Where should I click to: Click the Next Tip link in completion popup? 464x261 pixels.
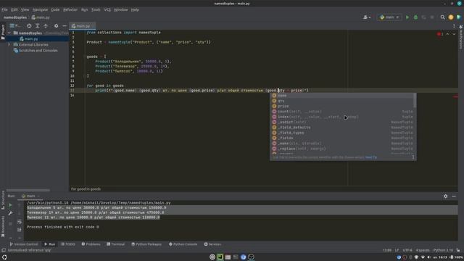coord(371,157)
